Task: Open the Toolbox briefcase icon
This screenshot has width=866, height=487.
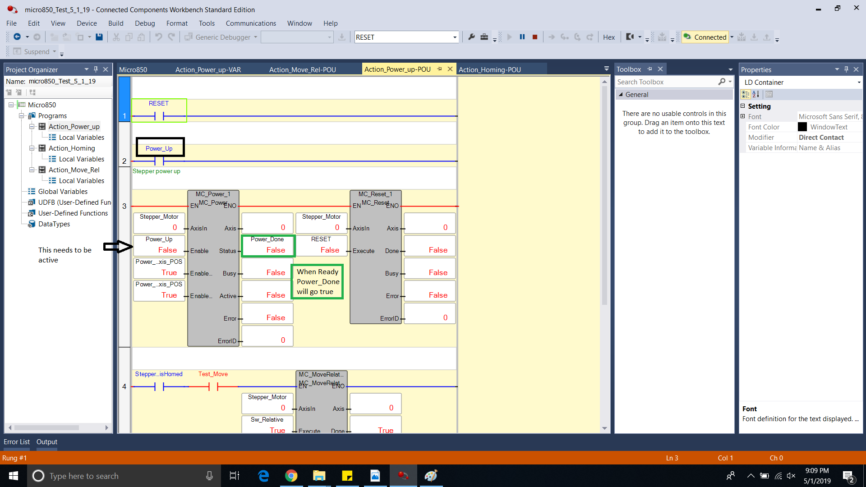Action: (x=484, y=37)
